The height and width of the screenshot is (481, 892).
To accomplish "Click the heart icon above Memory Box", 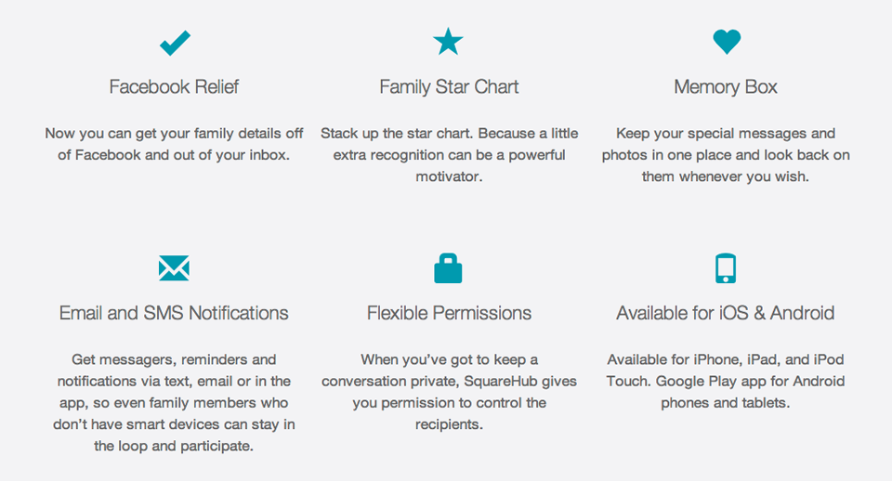I will click(x=726, y=41).
